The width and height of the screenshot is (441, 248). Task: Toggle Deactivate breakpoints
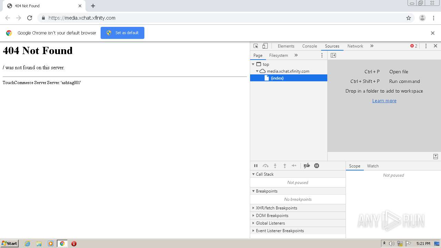[307, 166]
